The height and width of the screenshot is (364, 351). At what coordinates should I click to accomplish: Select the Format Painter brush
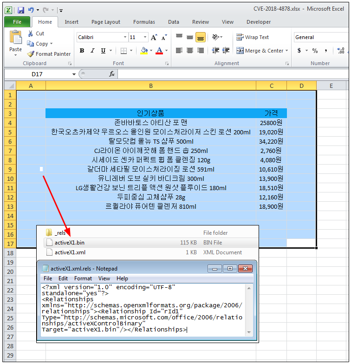pos(30,54)
